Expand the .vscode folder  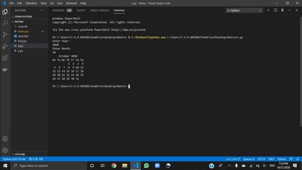(23, 26)
